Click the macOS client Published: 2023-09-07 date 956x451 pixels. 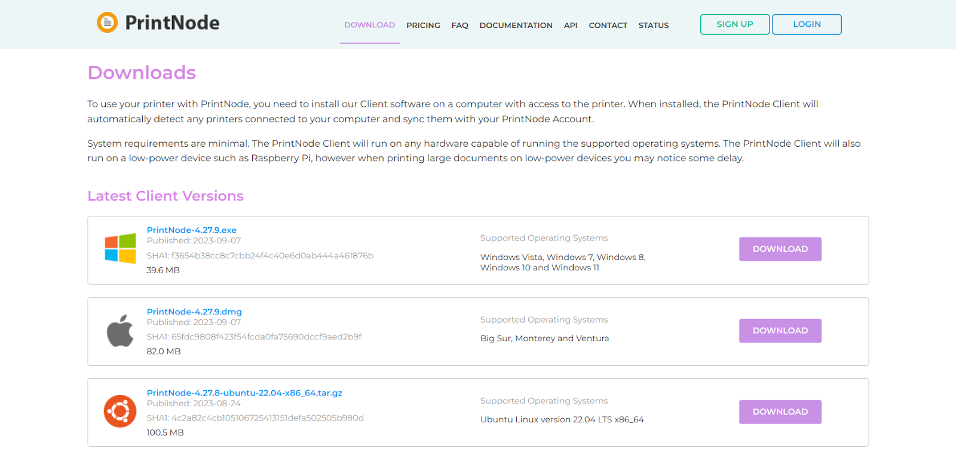(194, 323)
